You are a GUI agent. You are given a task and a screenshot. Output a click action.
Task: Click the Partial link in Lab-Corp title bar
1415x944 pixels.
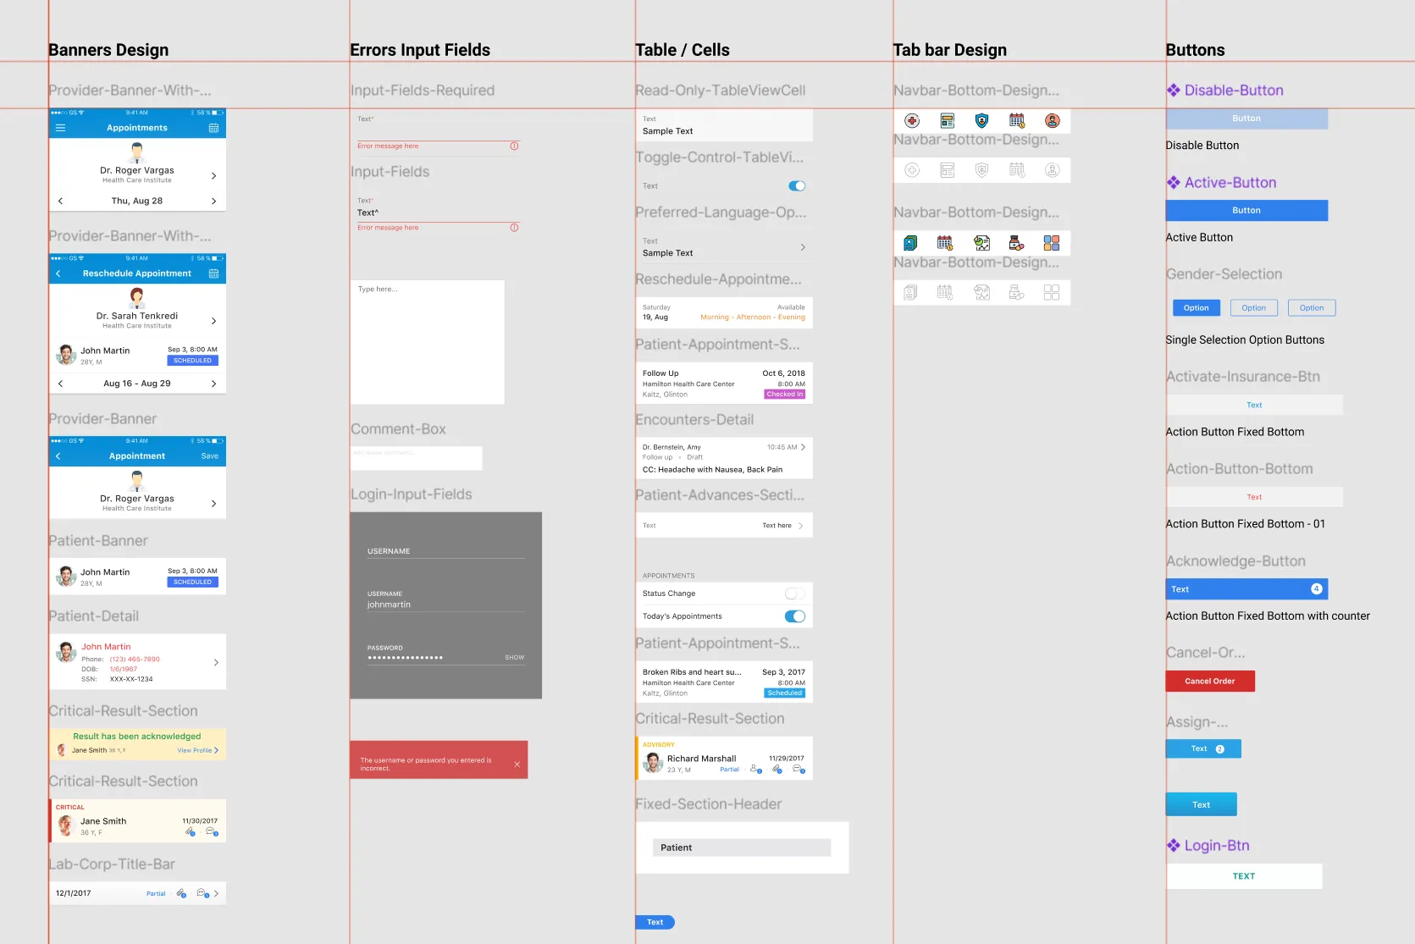(x=156, y=894)
